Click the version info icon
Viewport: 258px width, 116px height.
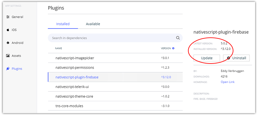tap(173, 48)
